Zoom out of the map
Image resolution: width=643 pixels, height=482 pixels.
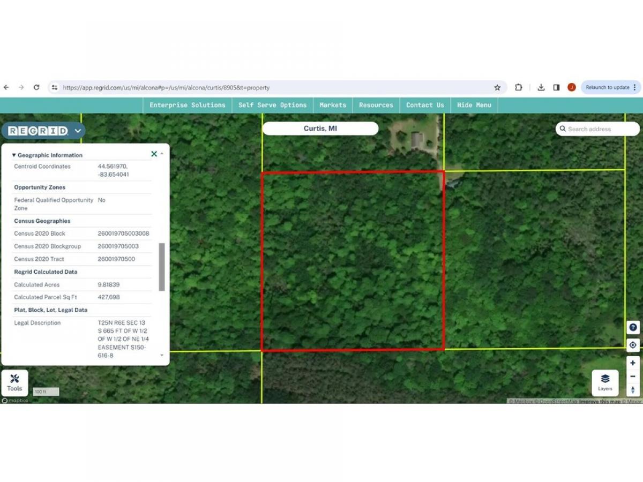pyautogui.click(x=633, y=376)
